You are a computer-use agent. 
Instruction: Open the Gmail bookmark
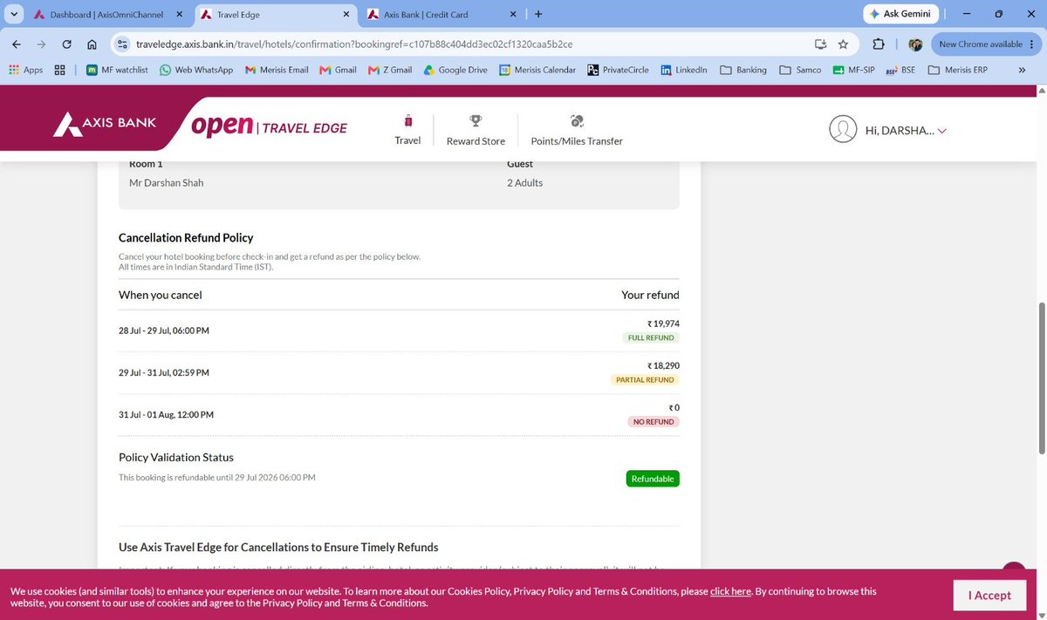(x=338, y=70)
